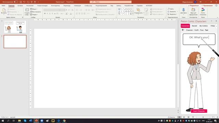Open the My Comics tab in Pixton pane

click(x=203, y=26)
